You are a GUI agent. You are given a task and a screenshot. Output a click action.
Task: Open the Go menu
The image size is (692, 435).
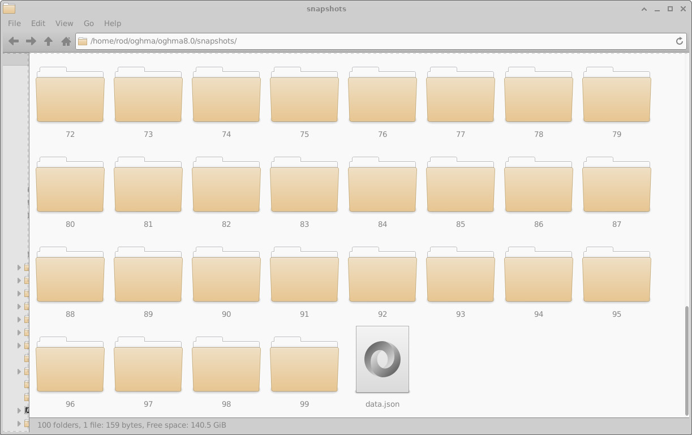[x=88, y=23]
